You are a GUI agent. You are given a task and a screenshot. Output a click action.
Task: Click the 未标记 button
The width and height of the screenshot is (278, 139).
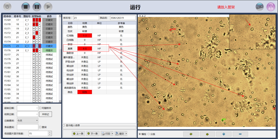pos(45,114)
